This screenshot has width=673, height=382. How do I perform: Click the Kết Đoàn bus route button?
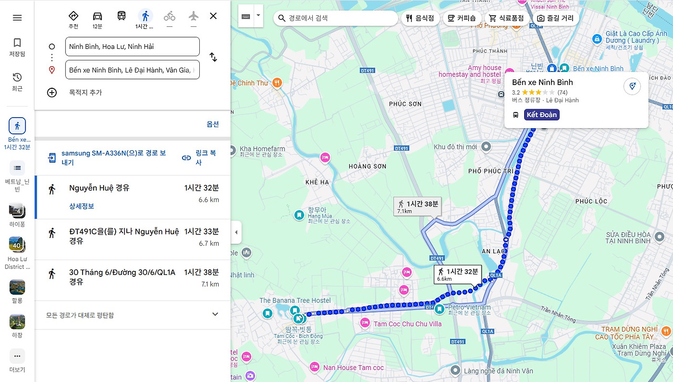[542, 114]
